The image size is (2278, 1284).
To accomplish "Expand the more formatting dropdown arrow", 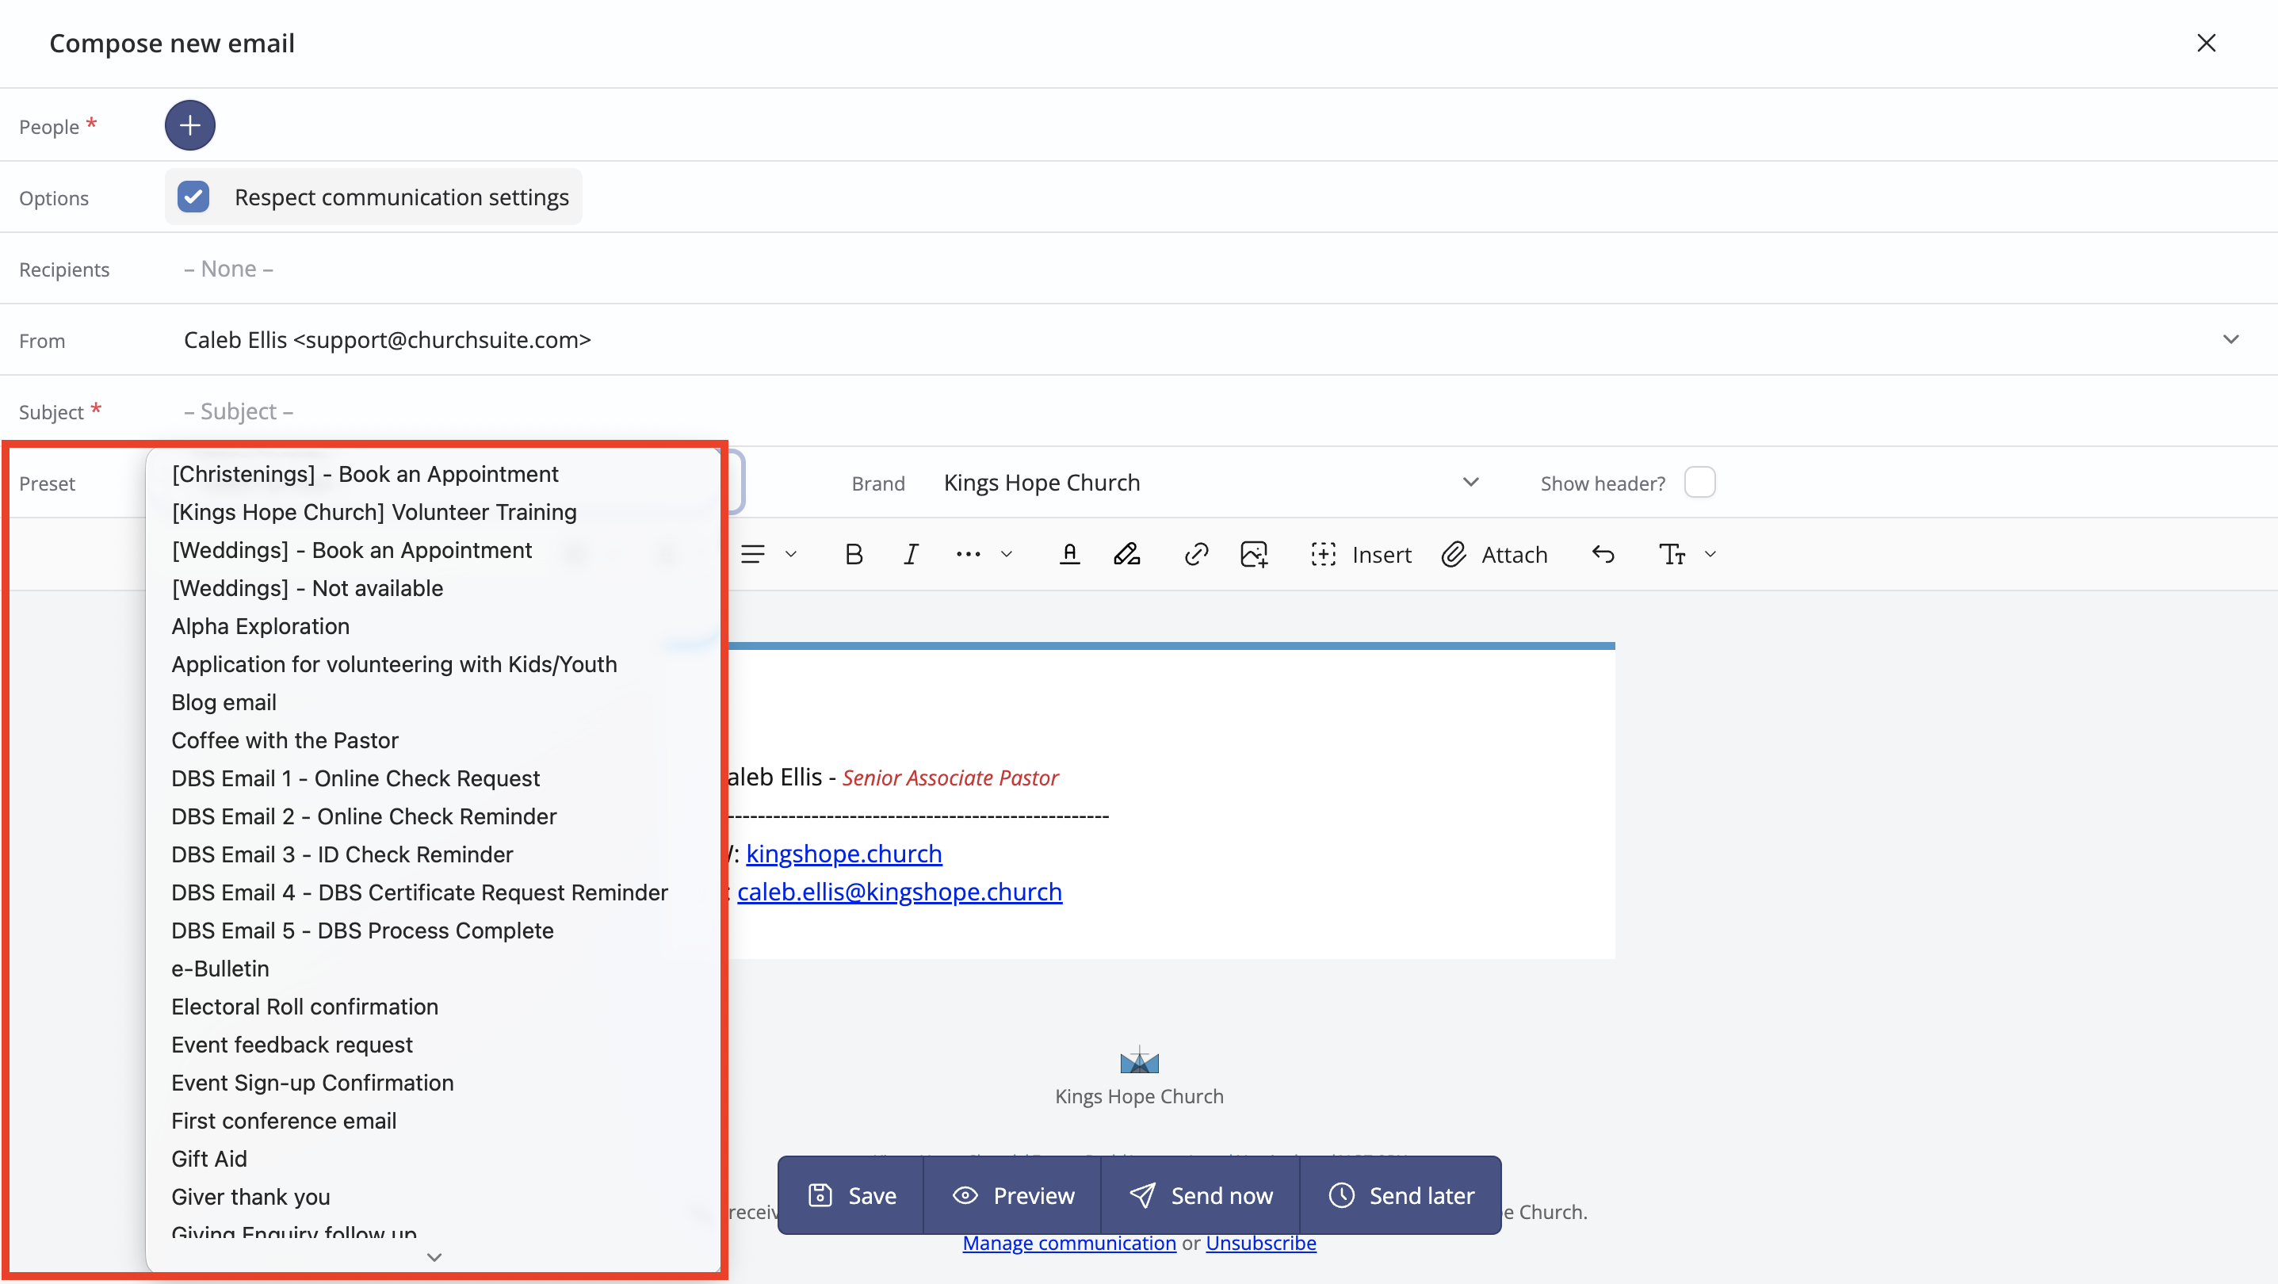I will (x=1007, y=555).
